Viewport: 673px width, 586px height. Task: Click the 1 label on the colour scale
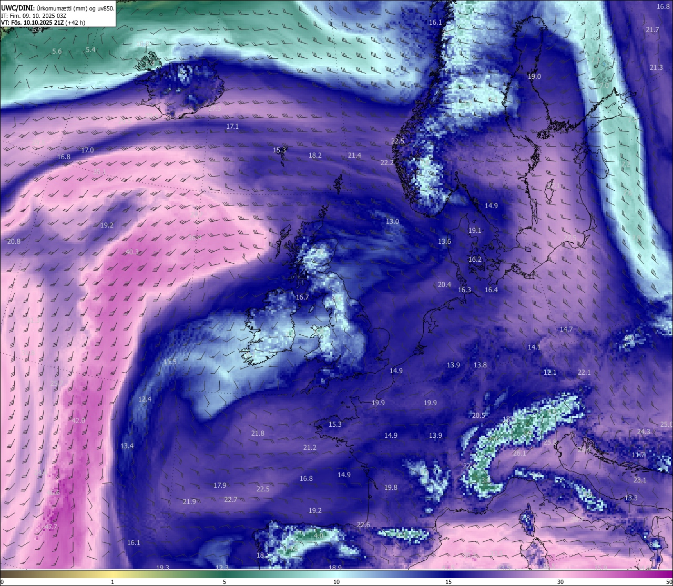(113, 582)
